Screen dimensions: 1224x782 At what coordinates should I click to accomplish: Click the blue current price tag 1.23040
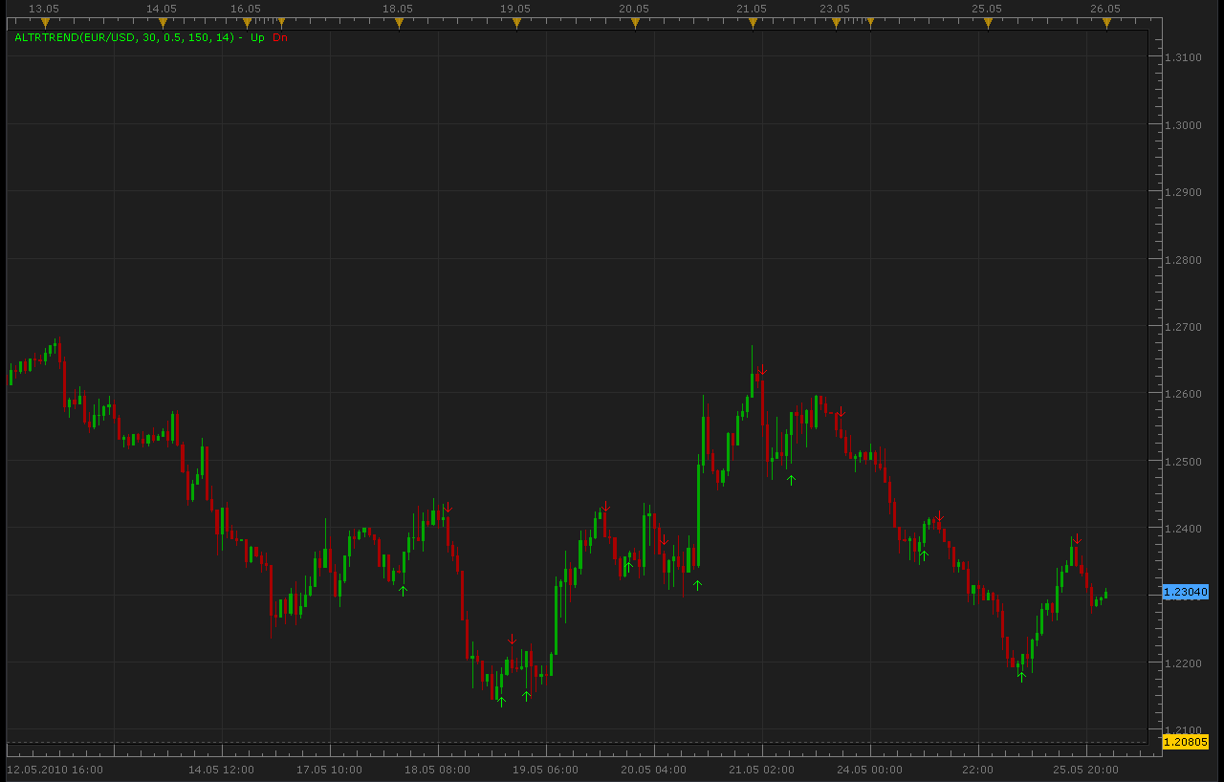point(1186,592)
